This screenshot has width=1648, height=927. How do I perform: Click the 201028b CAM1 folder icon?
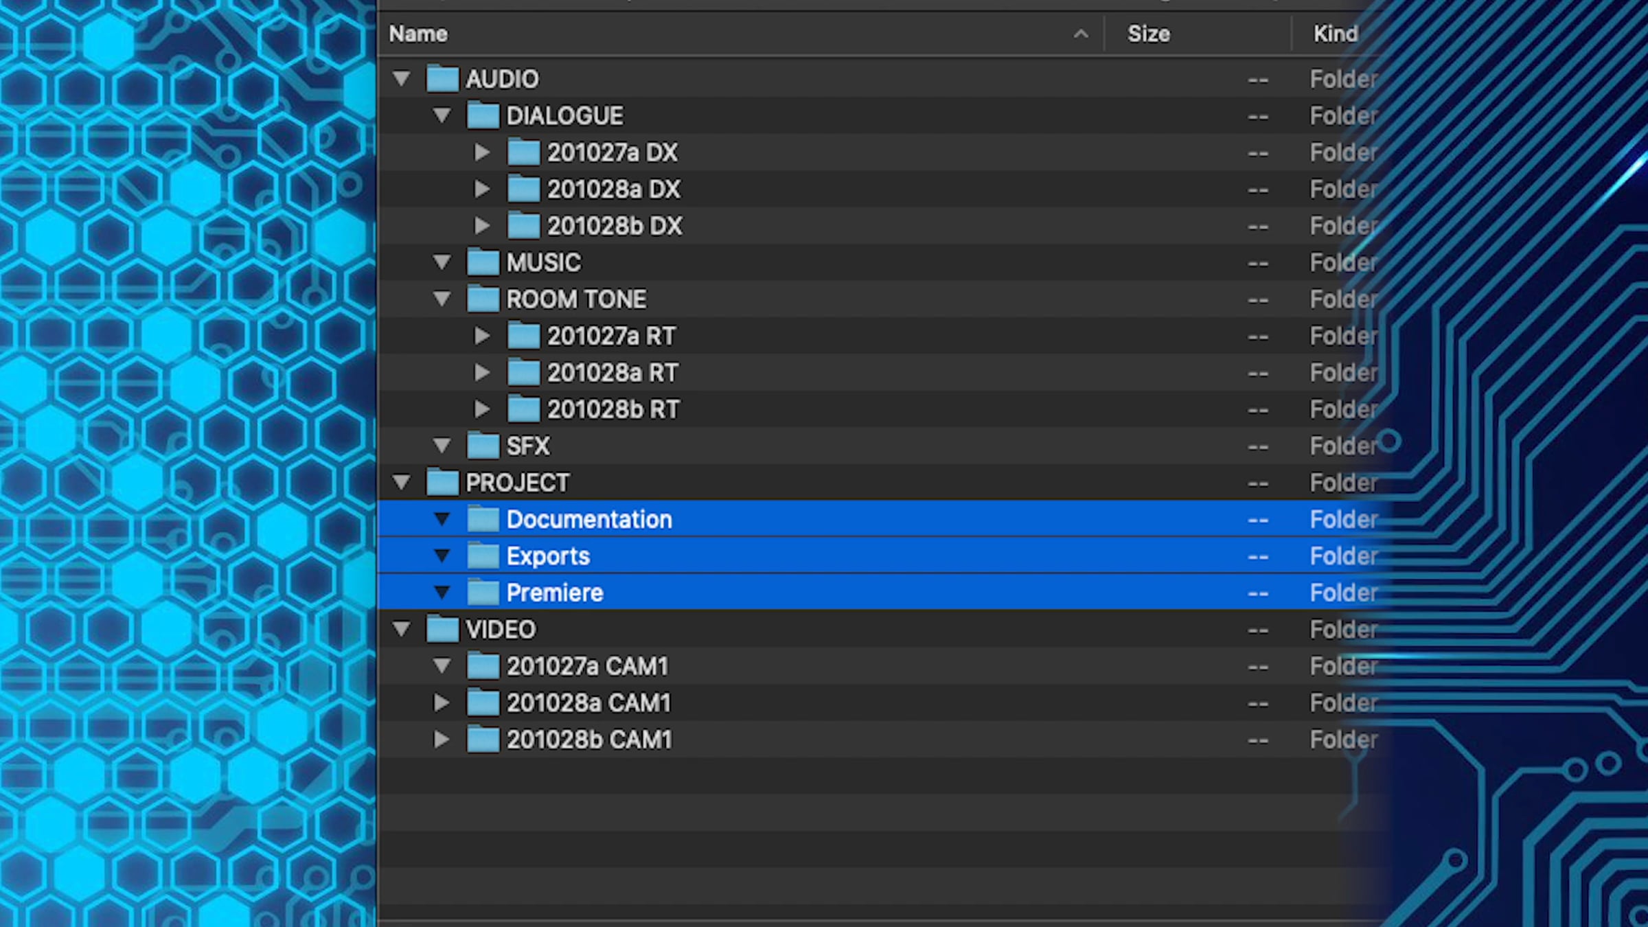click(x=483, y=740)
